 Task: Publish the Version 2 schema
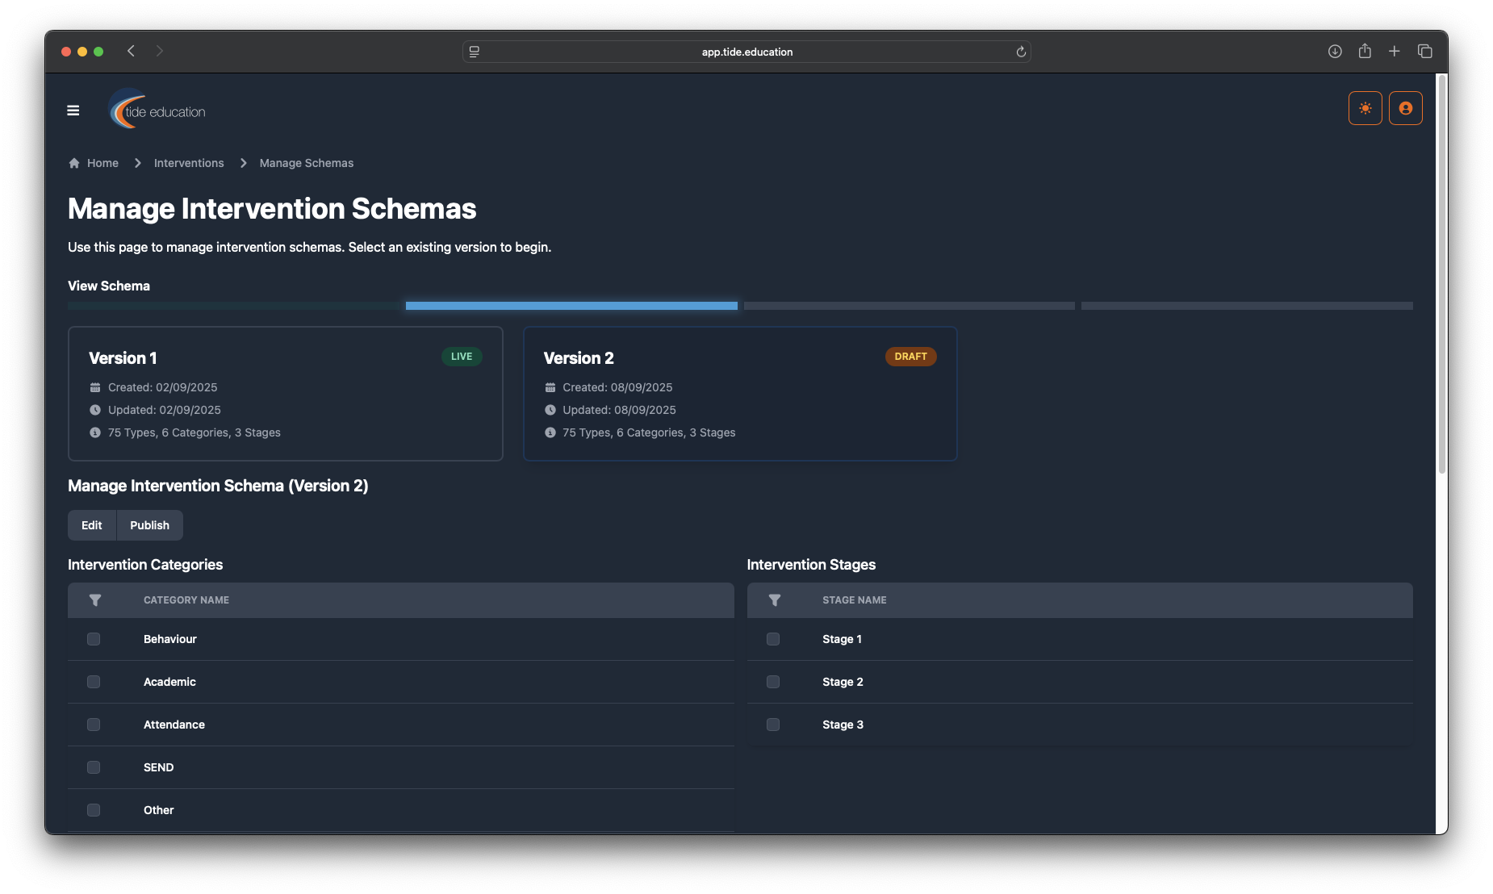[x=150, y=525]
